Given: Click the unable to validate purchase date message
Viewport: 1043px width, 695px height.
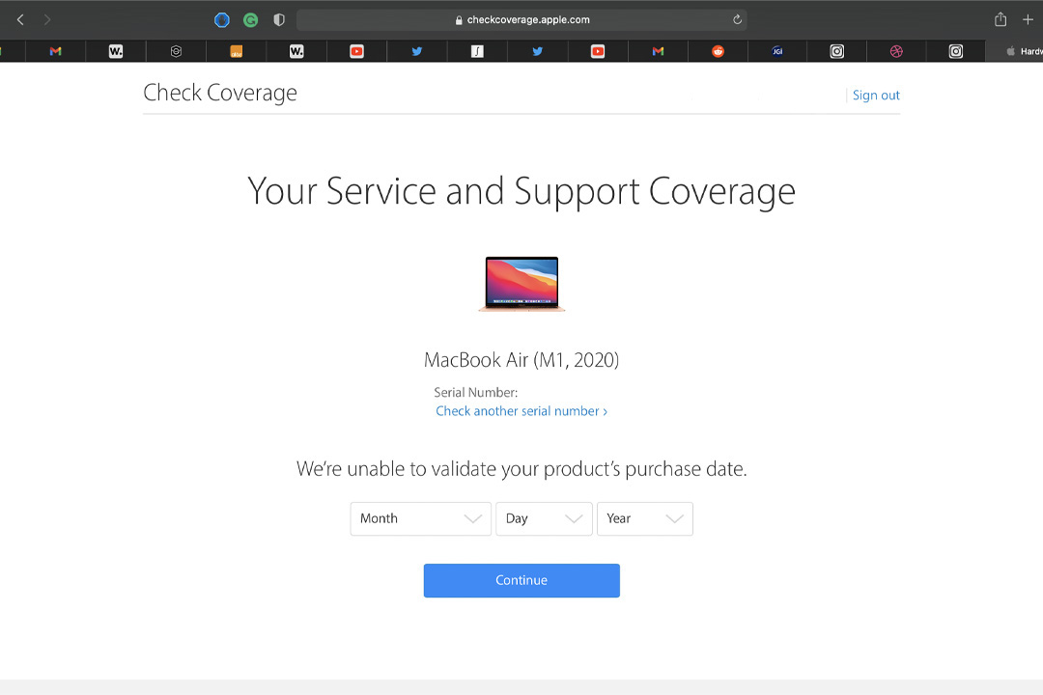Looking at the screenshot, I should pos(521,469).
